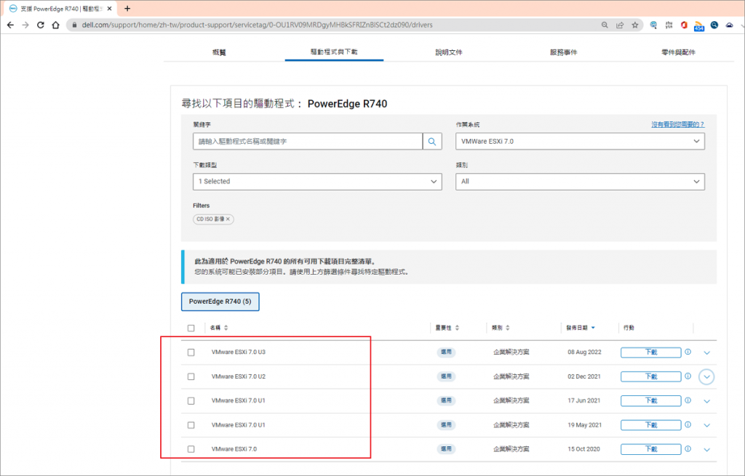This screenshot has height=476, width=745.
Task: Tick the select-all checkbox in table header
Action: (x=191, y=328)
